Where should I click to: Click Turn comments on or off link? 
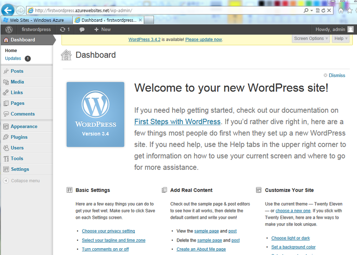click(105, 249)
